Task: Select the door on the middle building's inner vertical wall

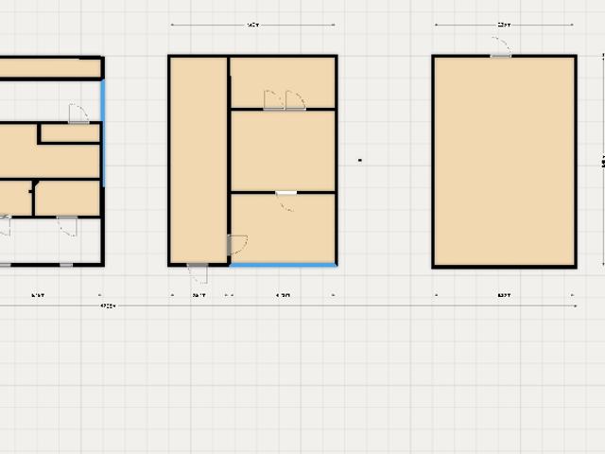Action: point(237,244)
